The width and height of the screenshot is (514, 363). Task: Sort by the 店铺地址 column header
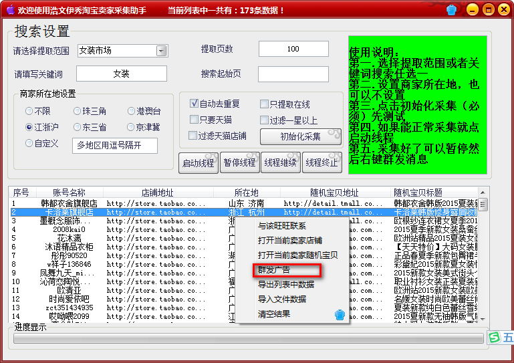tap(158, 193)
